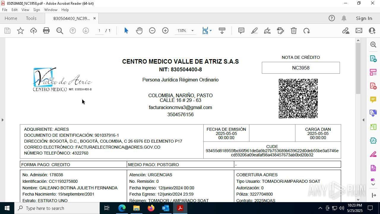
Task: Zoom in with the plus circle
Action: point(165,31)
